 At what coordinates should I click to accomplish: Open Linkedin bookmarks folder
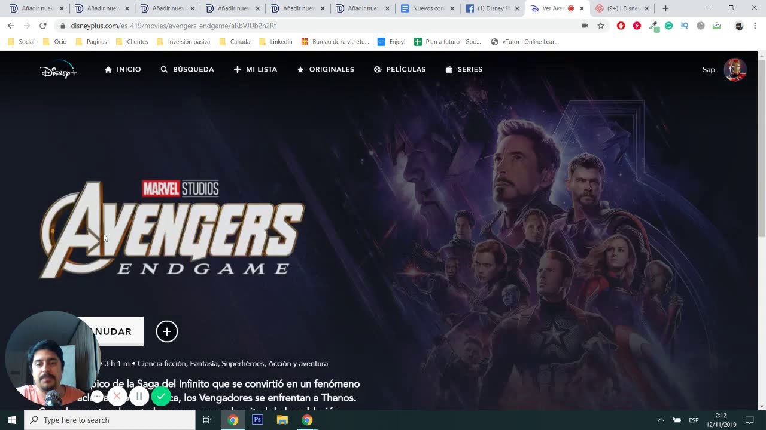(x=275, y=42)
